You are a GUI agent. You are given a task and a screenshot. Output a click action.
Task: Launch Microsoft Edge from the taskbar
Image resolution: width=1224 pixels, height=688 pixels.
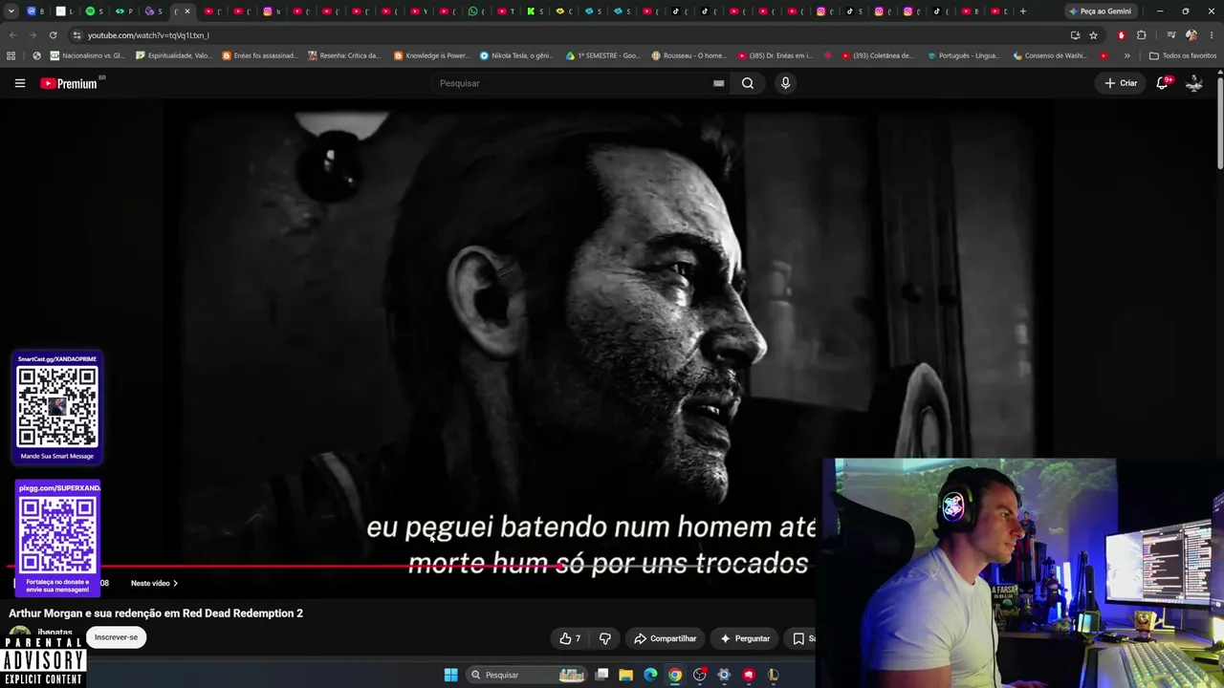pos(650,675)
